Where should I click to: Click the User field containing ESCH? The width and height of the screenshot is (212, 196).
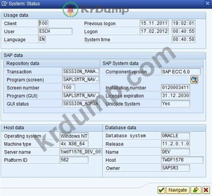pos(55,31)
